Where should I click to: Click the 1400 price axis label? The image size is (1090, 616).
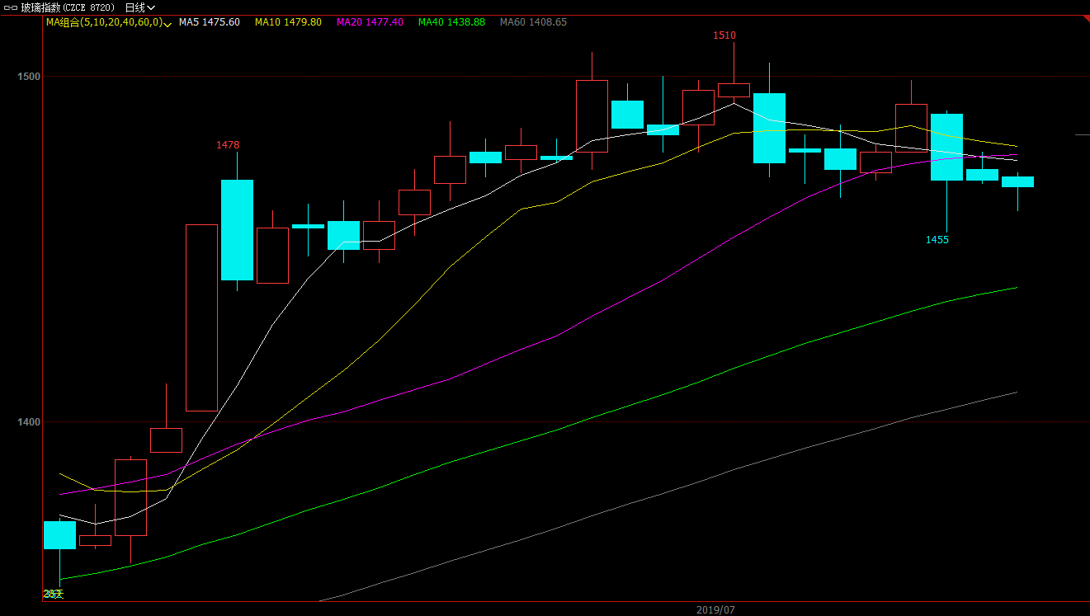point(28,422)
